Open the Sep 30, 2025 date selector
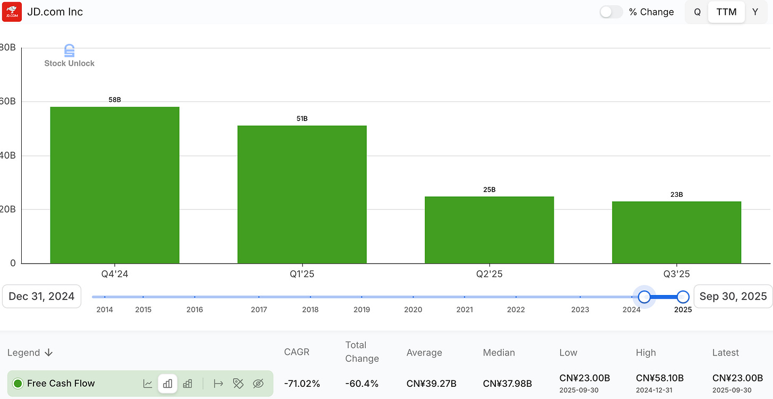The width and height of the screenshot is (773, 399). (733, 296)
